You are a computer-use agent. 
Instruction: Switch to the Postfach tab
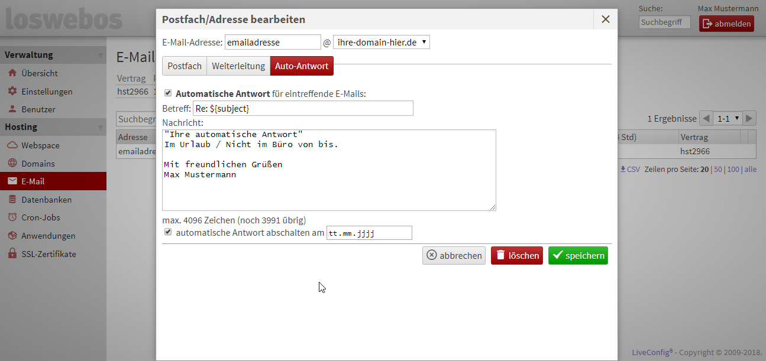coord(185,66)
